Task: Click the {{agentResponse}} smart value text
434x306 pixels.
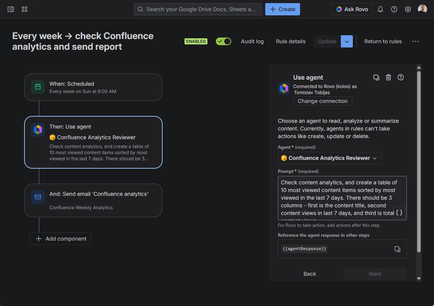Action: coord(304,249)
